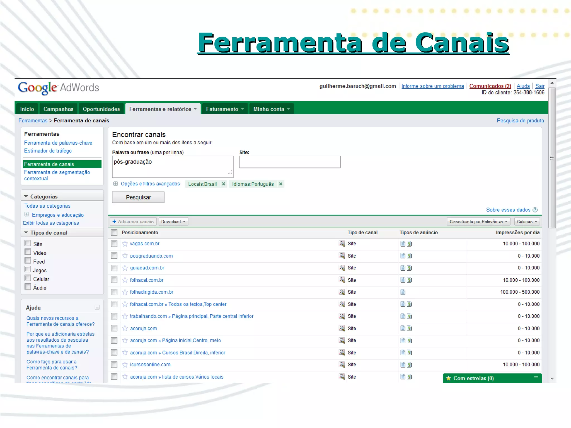Switch to the Campanhas tab

click(x=58, y=109)
